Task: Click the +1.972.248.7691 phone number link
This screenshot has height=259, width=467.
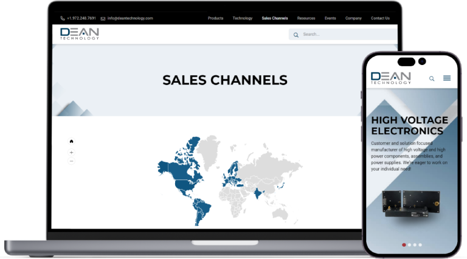Action: [x=81, y=18]
